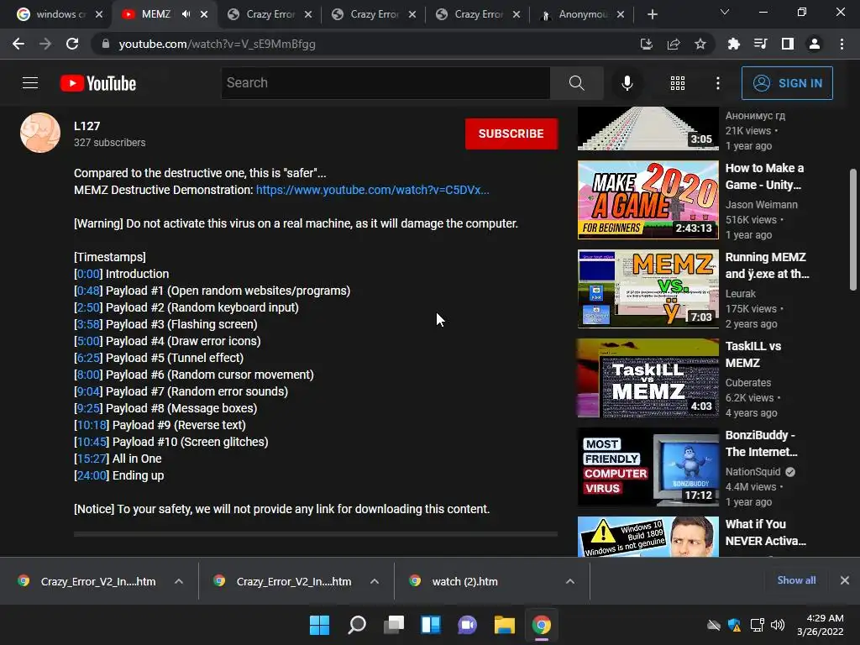Open the Windows Start button

coord(319,625)
